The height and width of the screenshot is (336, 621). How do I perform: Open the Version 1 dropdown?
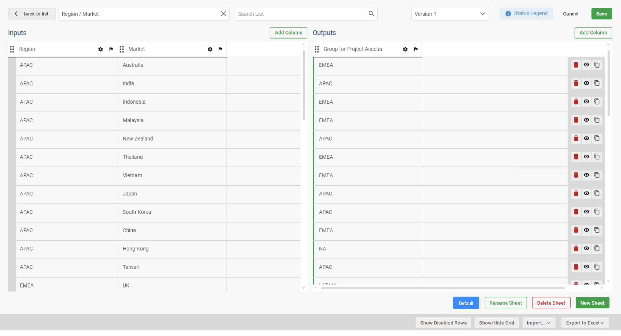click(x=450, y=14)
